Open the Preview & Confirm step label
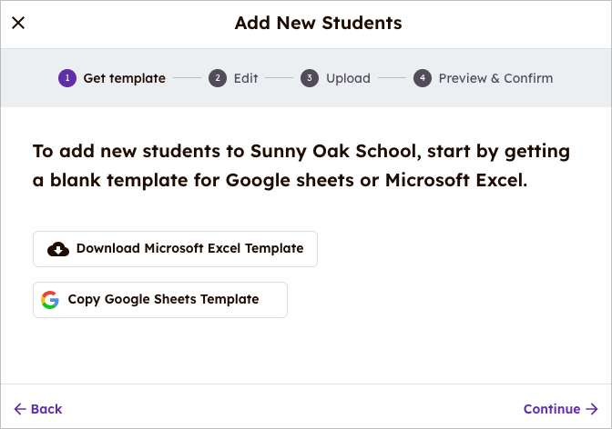The height and width of the screenshot is (429, 612). (x=495, y=78)
